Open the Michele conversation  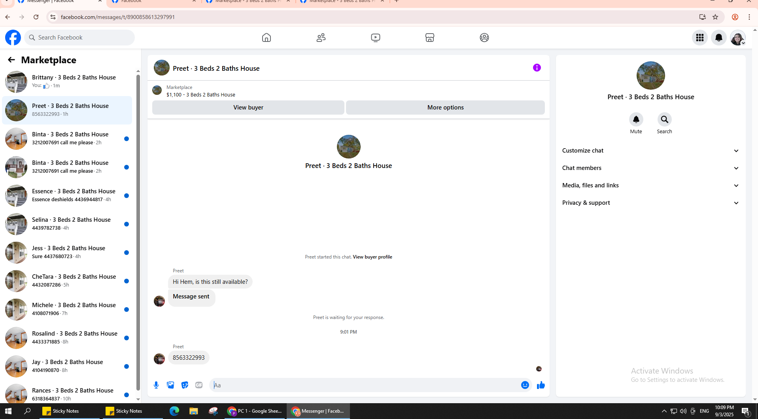click(x=67, y=309)
